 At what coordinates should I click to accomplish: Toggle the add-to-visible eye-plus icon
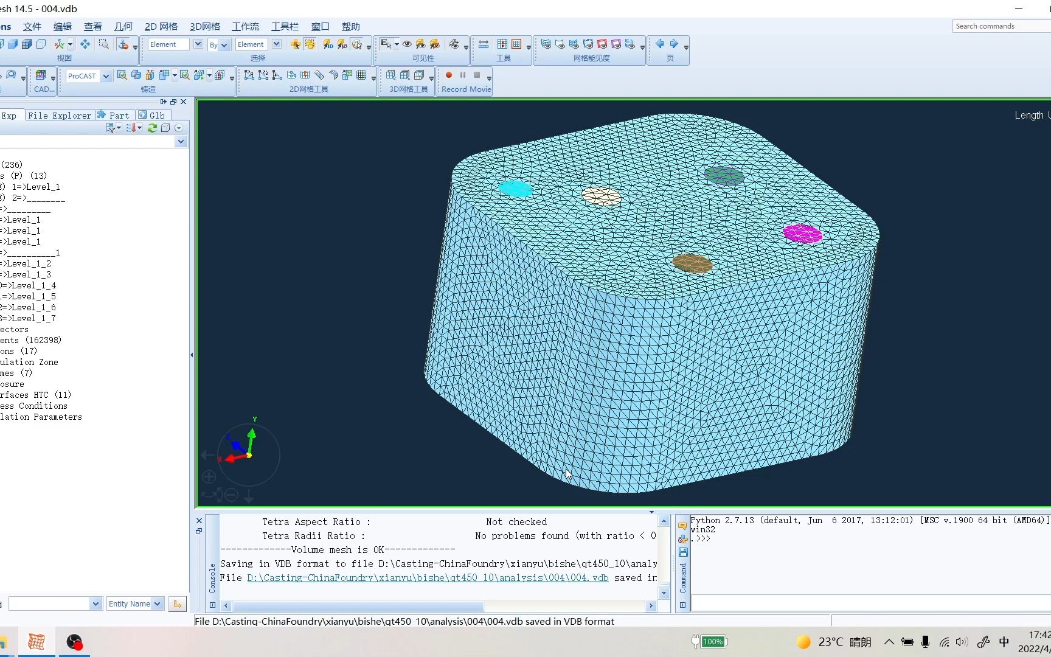tap(454, 44)
